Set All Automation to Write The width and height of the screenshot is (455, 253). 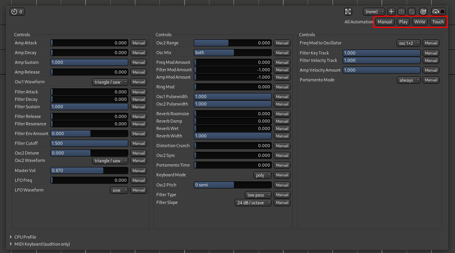click(x=420, y=22)
